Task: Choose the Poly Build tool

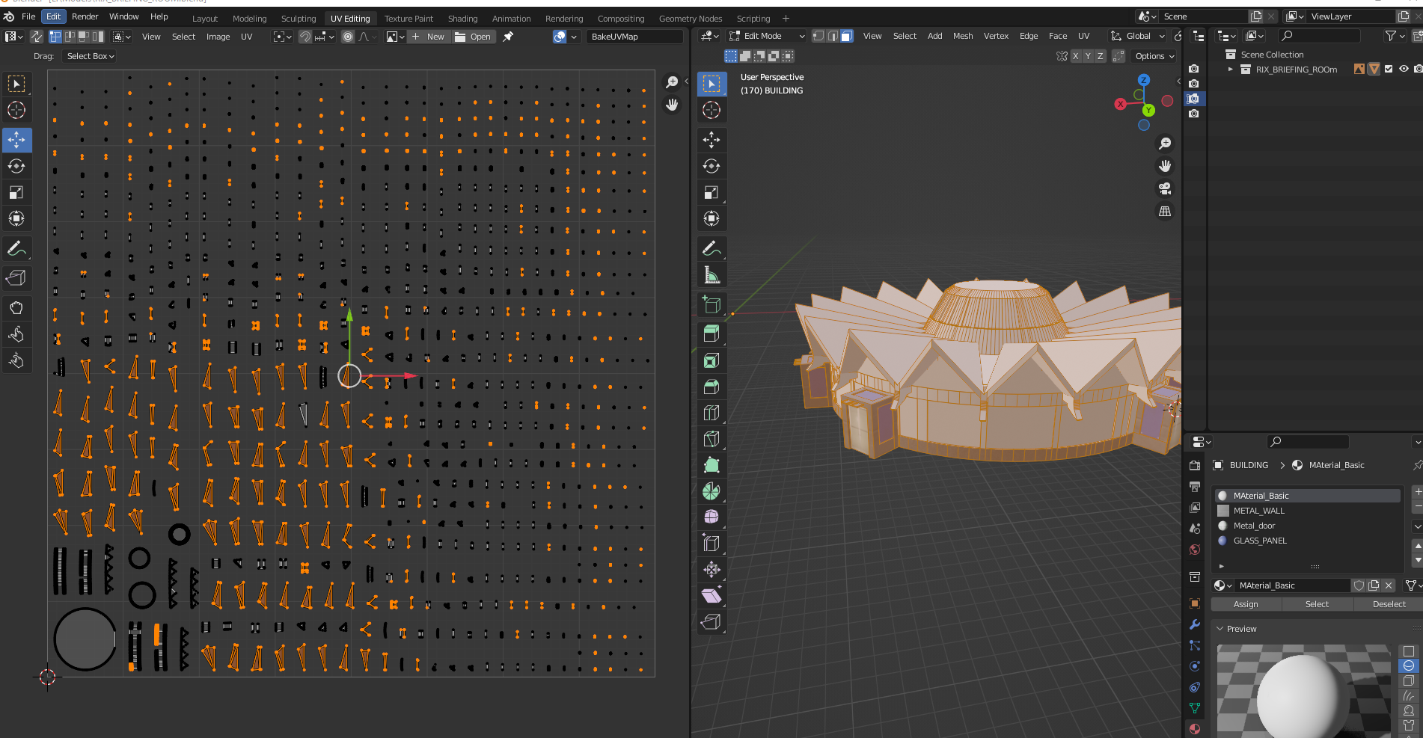Action: (711, 465)
